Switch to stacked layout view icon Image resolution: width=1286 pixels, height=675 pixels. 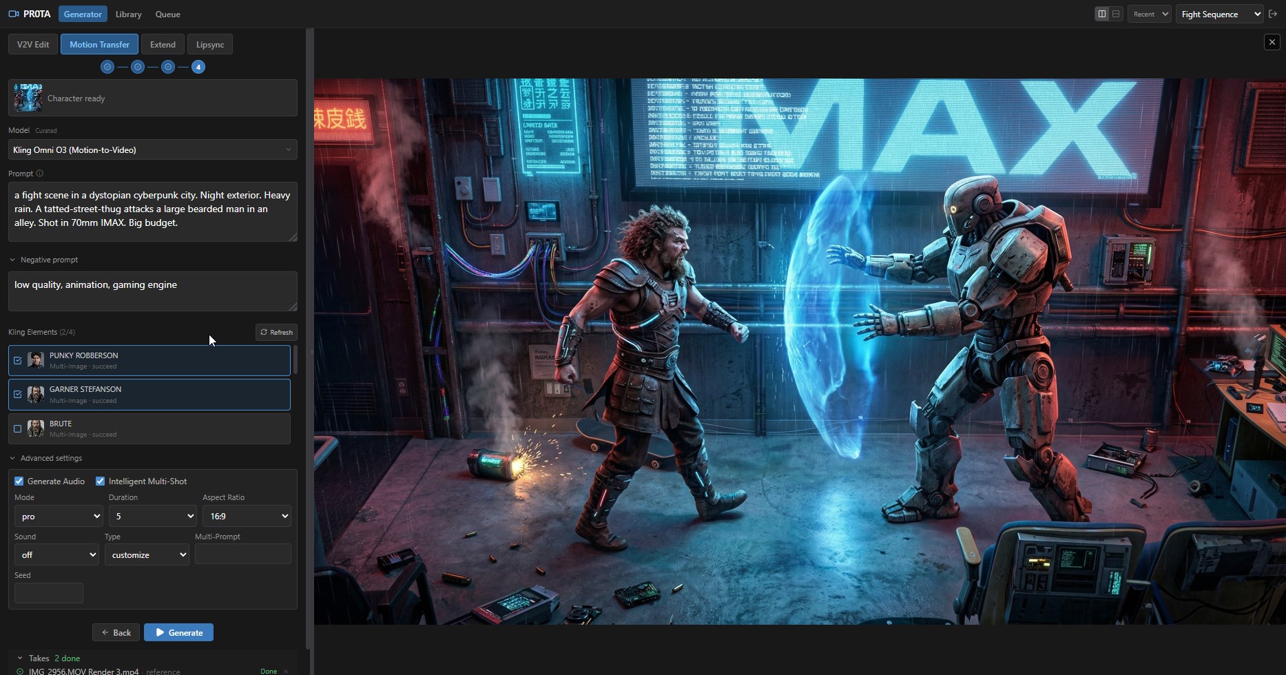1116,14
